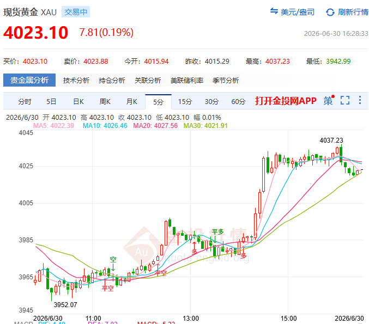Click the 3952.07 low label on chart

point(65,305)
